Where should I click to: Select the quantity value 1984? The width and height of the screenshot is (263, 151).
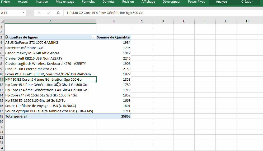coord(114,42)
